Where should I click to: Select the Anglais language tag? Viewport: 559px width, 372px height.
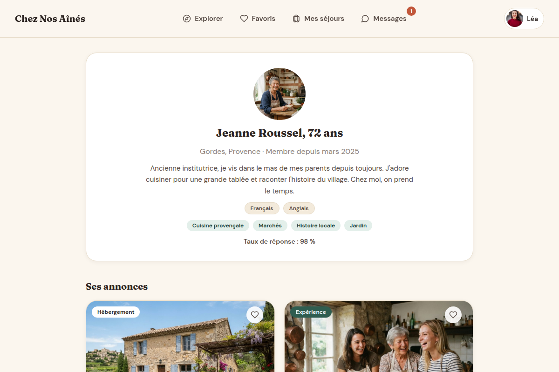pos(299,208)
